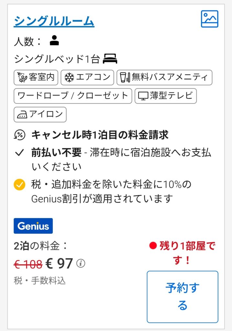Click the キャンセル時1泊目の料金請求 policy text
The height and width of the screenshot is (331, 232).
point(100,135)
